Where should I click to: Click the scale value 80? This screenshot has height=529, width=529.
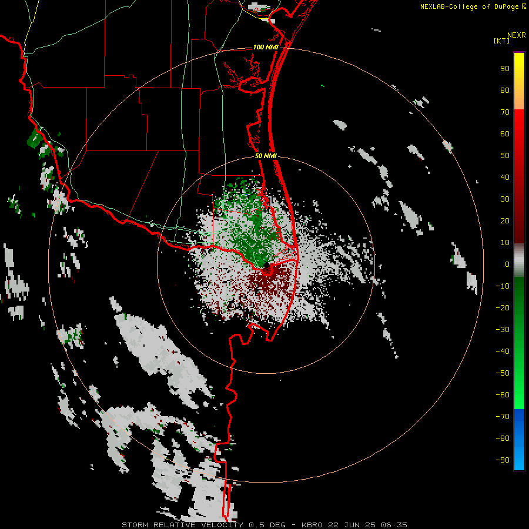click(505, 90)
